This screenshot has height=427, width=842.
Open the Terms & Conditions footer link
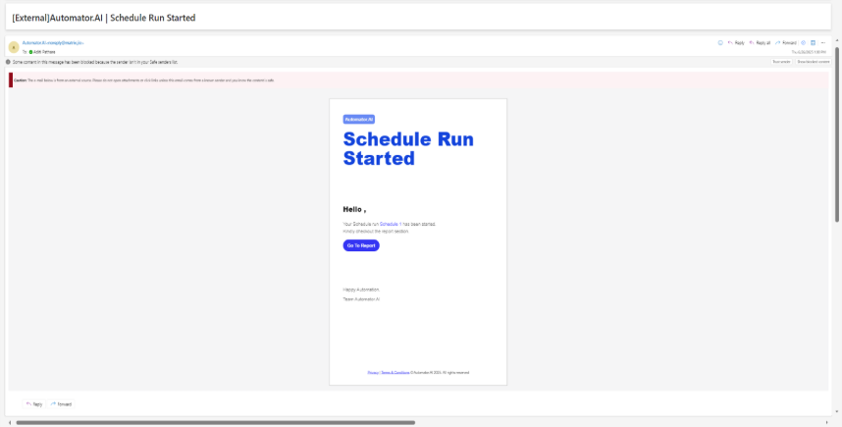pyautogui.click(x=395, y=372)
